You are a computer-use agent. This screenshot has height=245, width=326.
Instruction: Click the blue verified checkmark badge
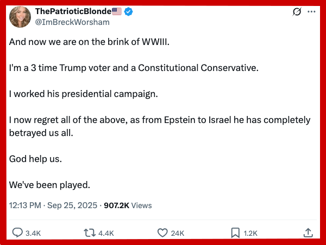[x=129, y=12]
